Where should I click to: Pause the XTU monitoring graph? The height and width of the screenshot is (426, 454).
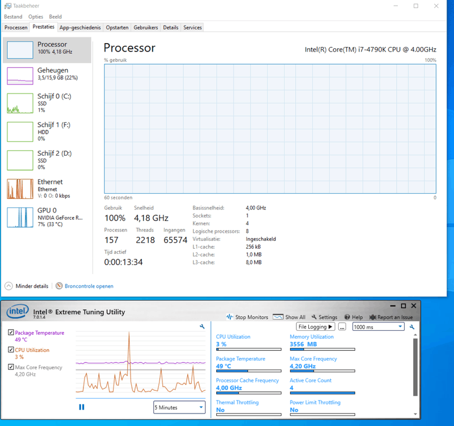[82, 407]
